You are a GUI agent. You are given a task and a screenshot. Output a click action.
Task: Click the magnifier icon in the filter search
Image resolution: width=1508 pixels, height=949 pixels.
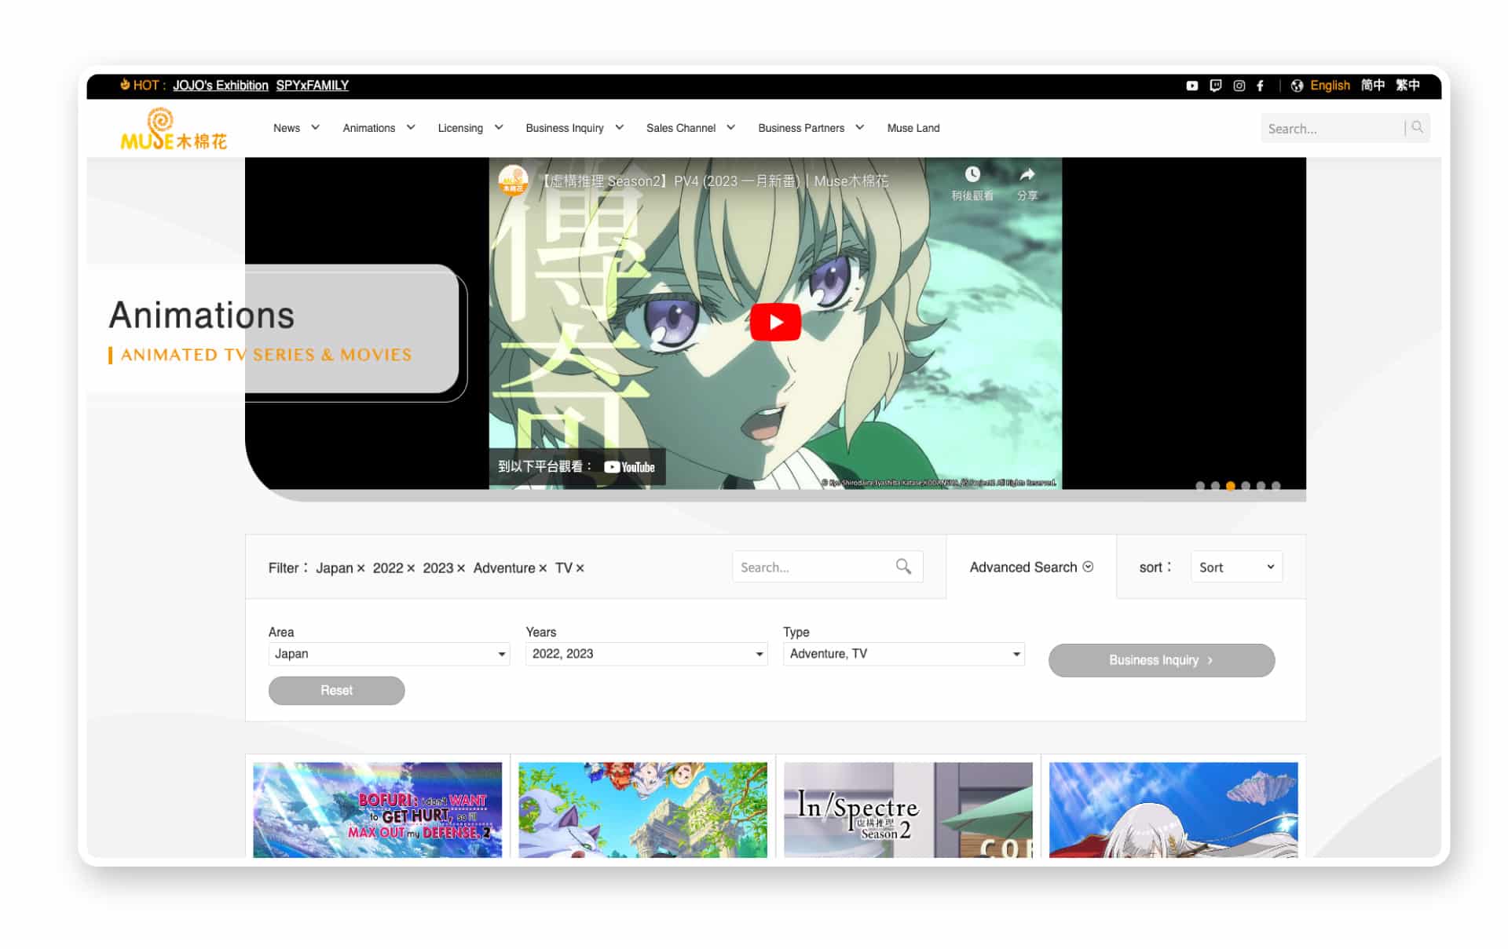coord(903,566)
